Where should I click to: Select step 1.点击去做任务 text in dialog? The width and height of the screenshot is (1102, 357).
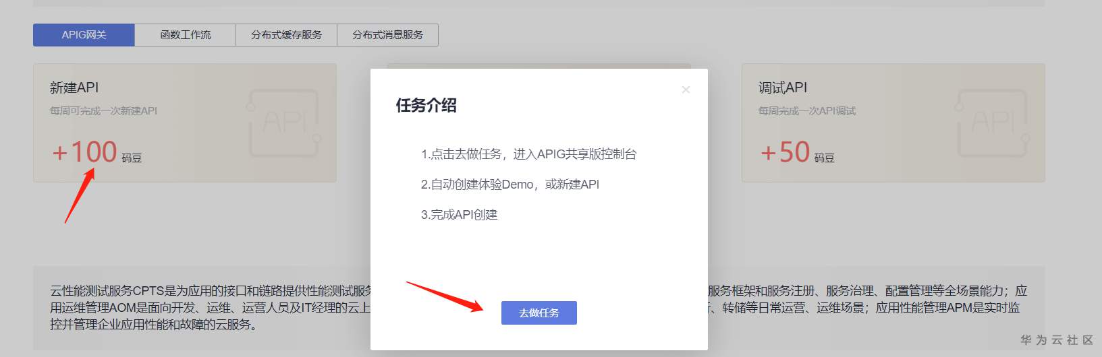click(x=528, y=154)
